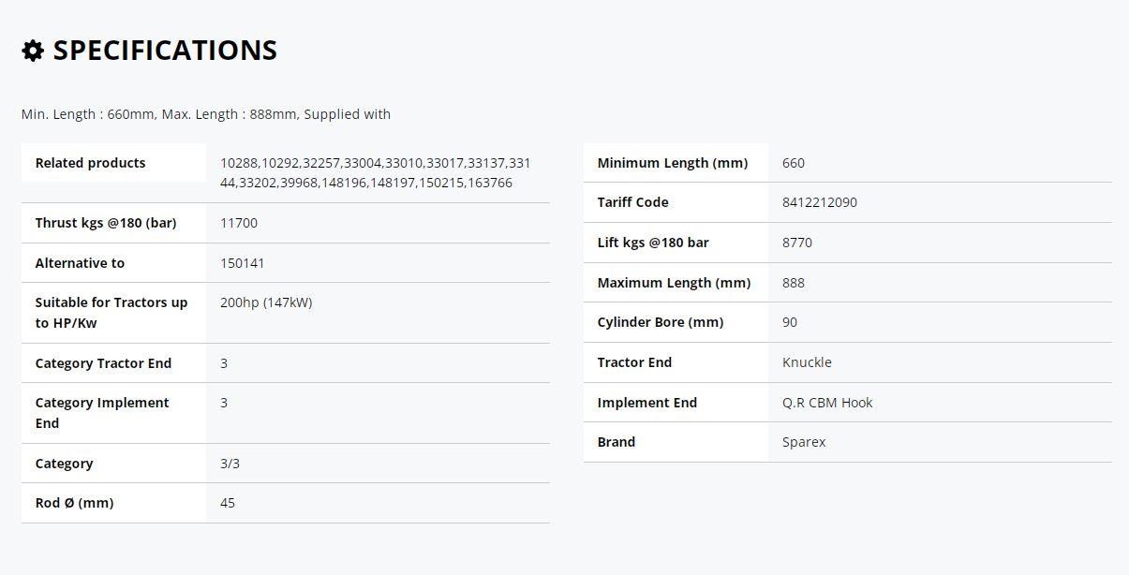The image size is (1129, 575).
Task: Click the Rod Ø (mm) label
Action: click(74, 503)
